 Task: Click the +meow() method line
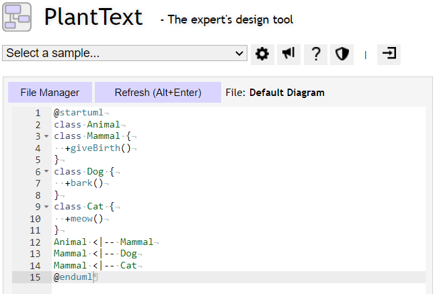coord(84,219)
